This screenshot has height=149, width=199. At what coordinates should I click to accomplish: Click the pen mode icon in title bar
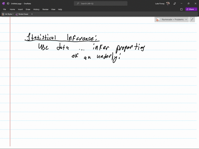[x=175, y=4]
